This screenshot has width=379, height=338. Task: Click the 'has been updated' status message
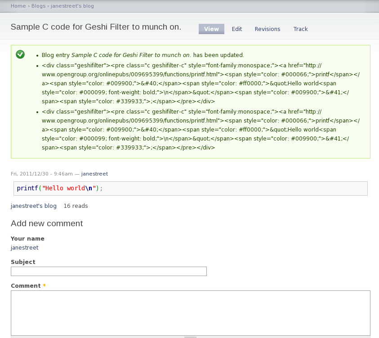[143, 55]
